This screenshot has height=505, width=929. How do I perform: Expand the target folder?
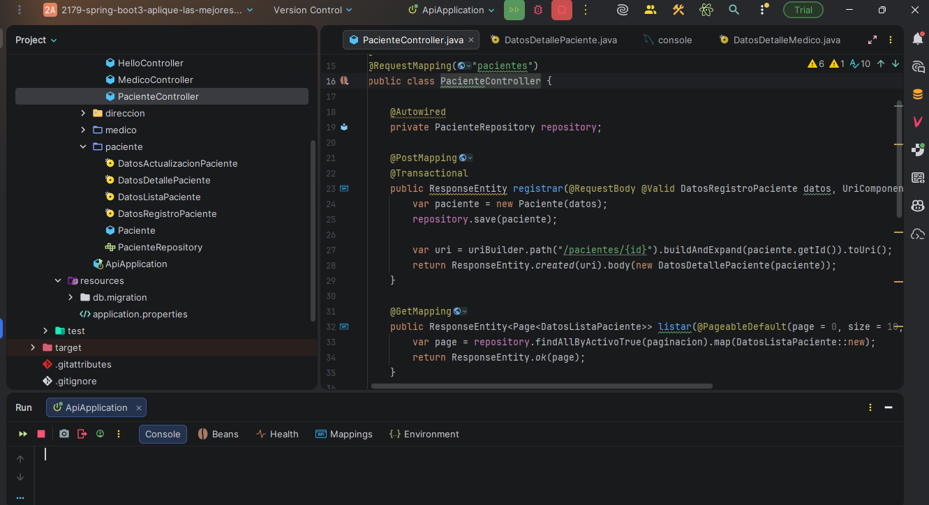(x=33, y=347)
